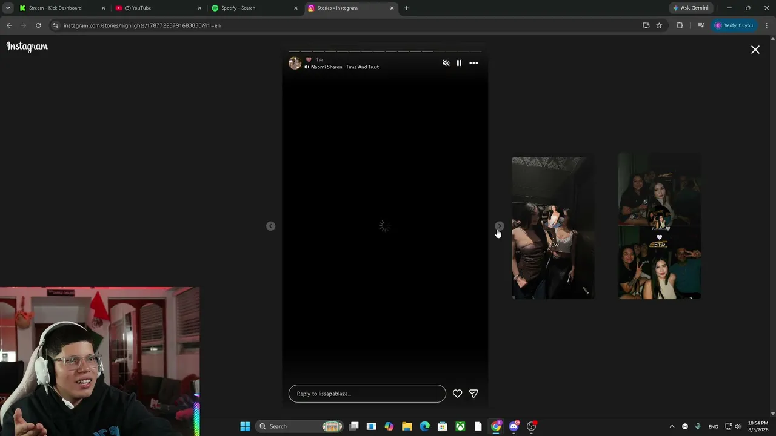Screen dimensions: 776x436
Task: Open the Chrome three-dot menu
Action: pyautogui.click(x=767, y=25)
